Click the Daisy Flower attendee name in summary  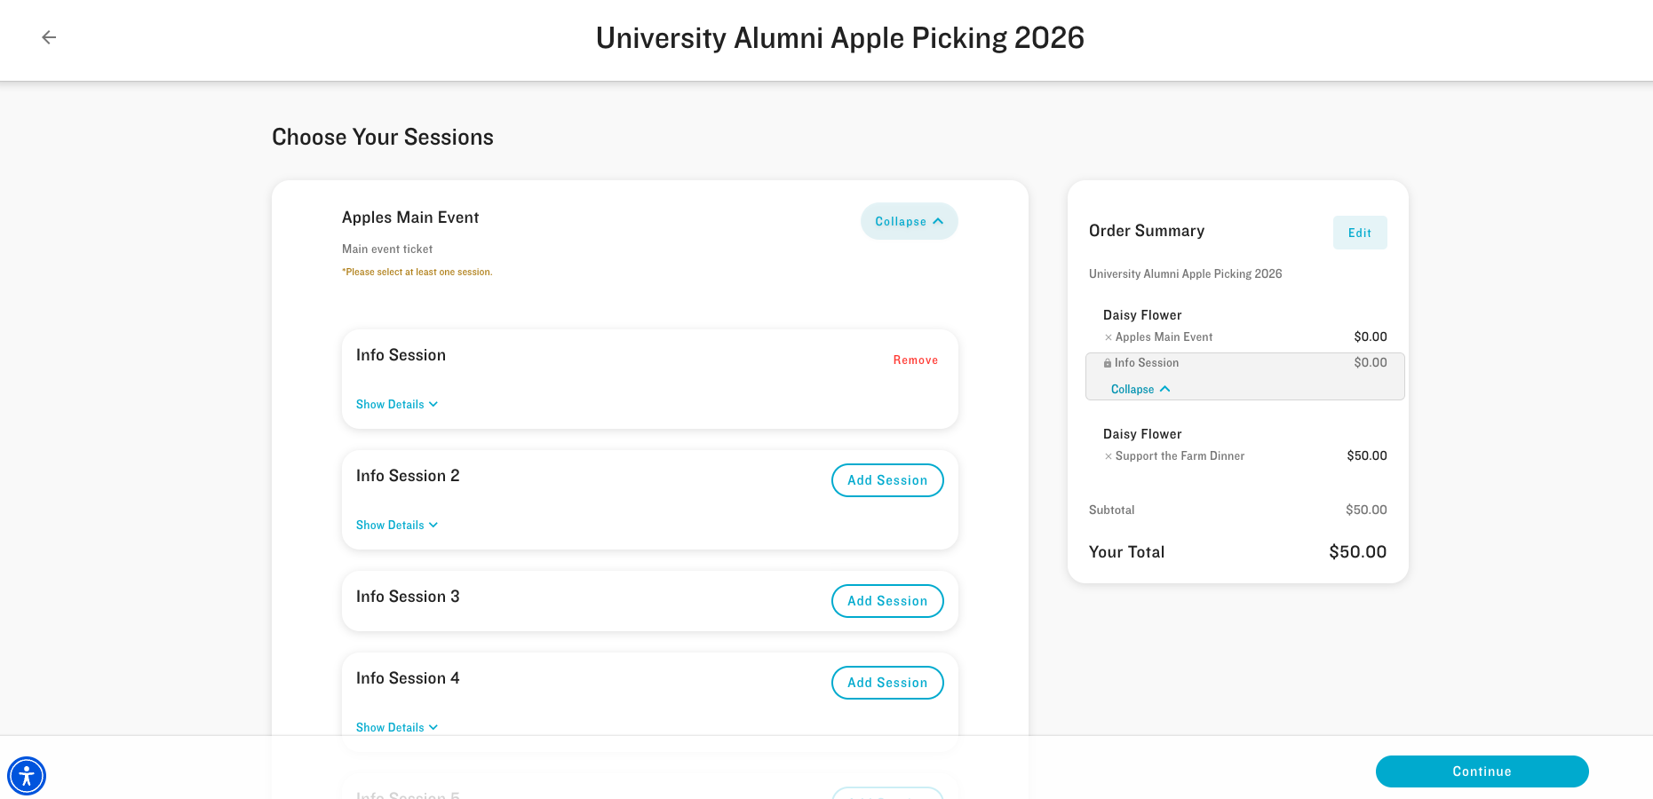(1142, 315)
